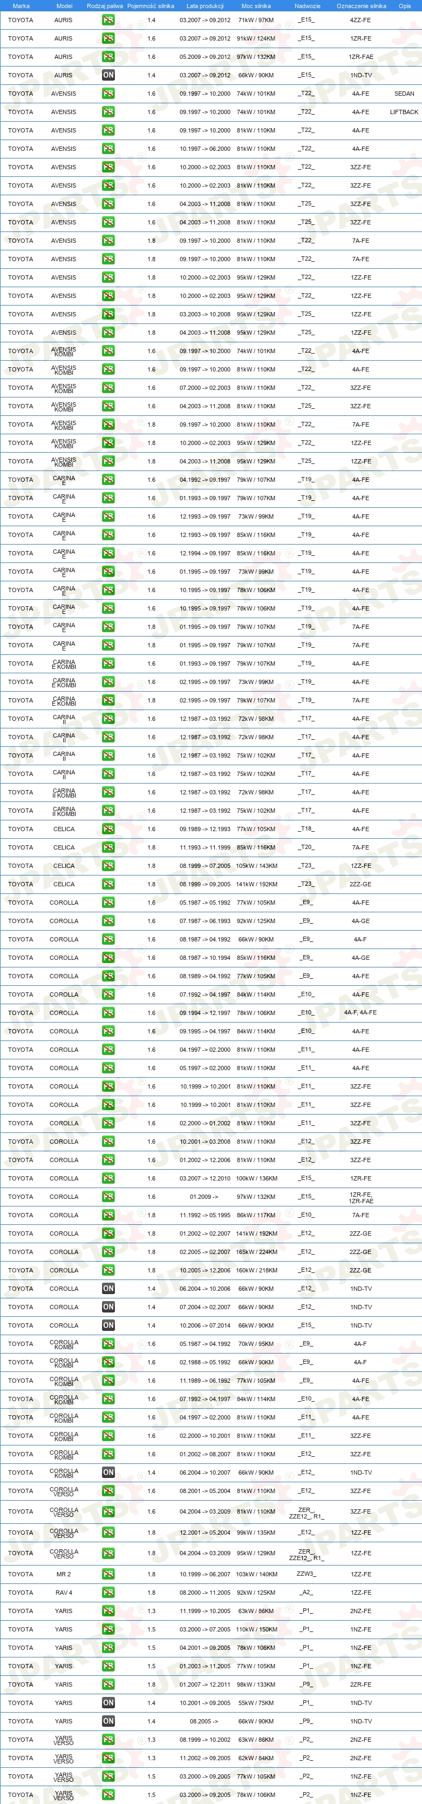
Task: Click the 70kW / 95KM power cell
Action: [x=256, y=1344]
